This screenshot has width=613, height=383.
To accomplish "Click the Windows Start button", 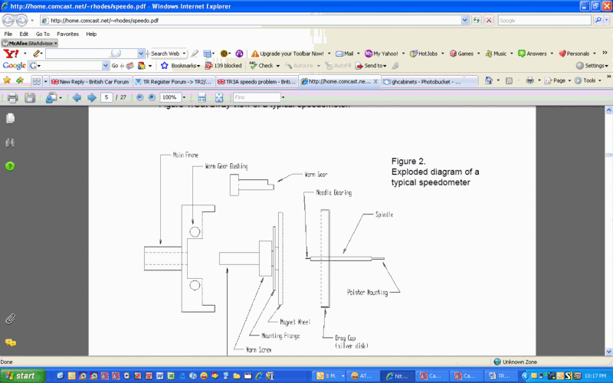I will (21, 376).
